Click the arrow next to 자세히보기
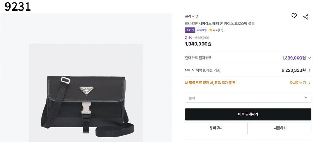Viewport: 314px width, 142px height. point(309,83)
